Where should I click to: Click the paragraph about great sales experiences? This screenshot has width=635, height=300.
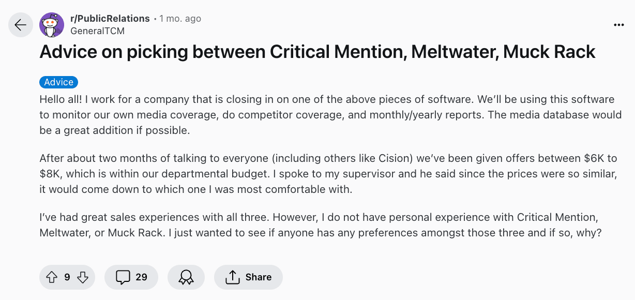click(320, 225)
